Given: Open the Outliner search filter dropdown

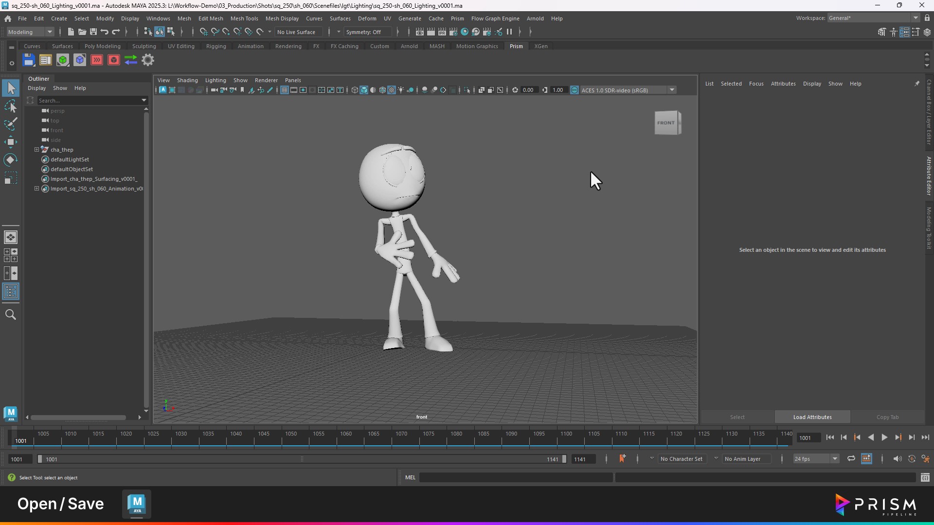Looking at the screenshot, I should pyautogui.click(x=144, y=100).
